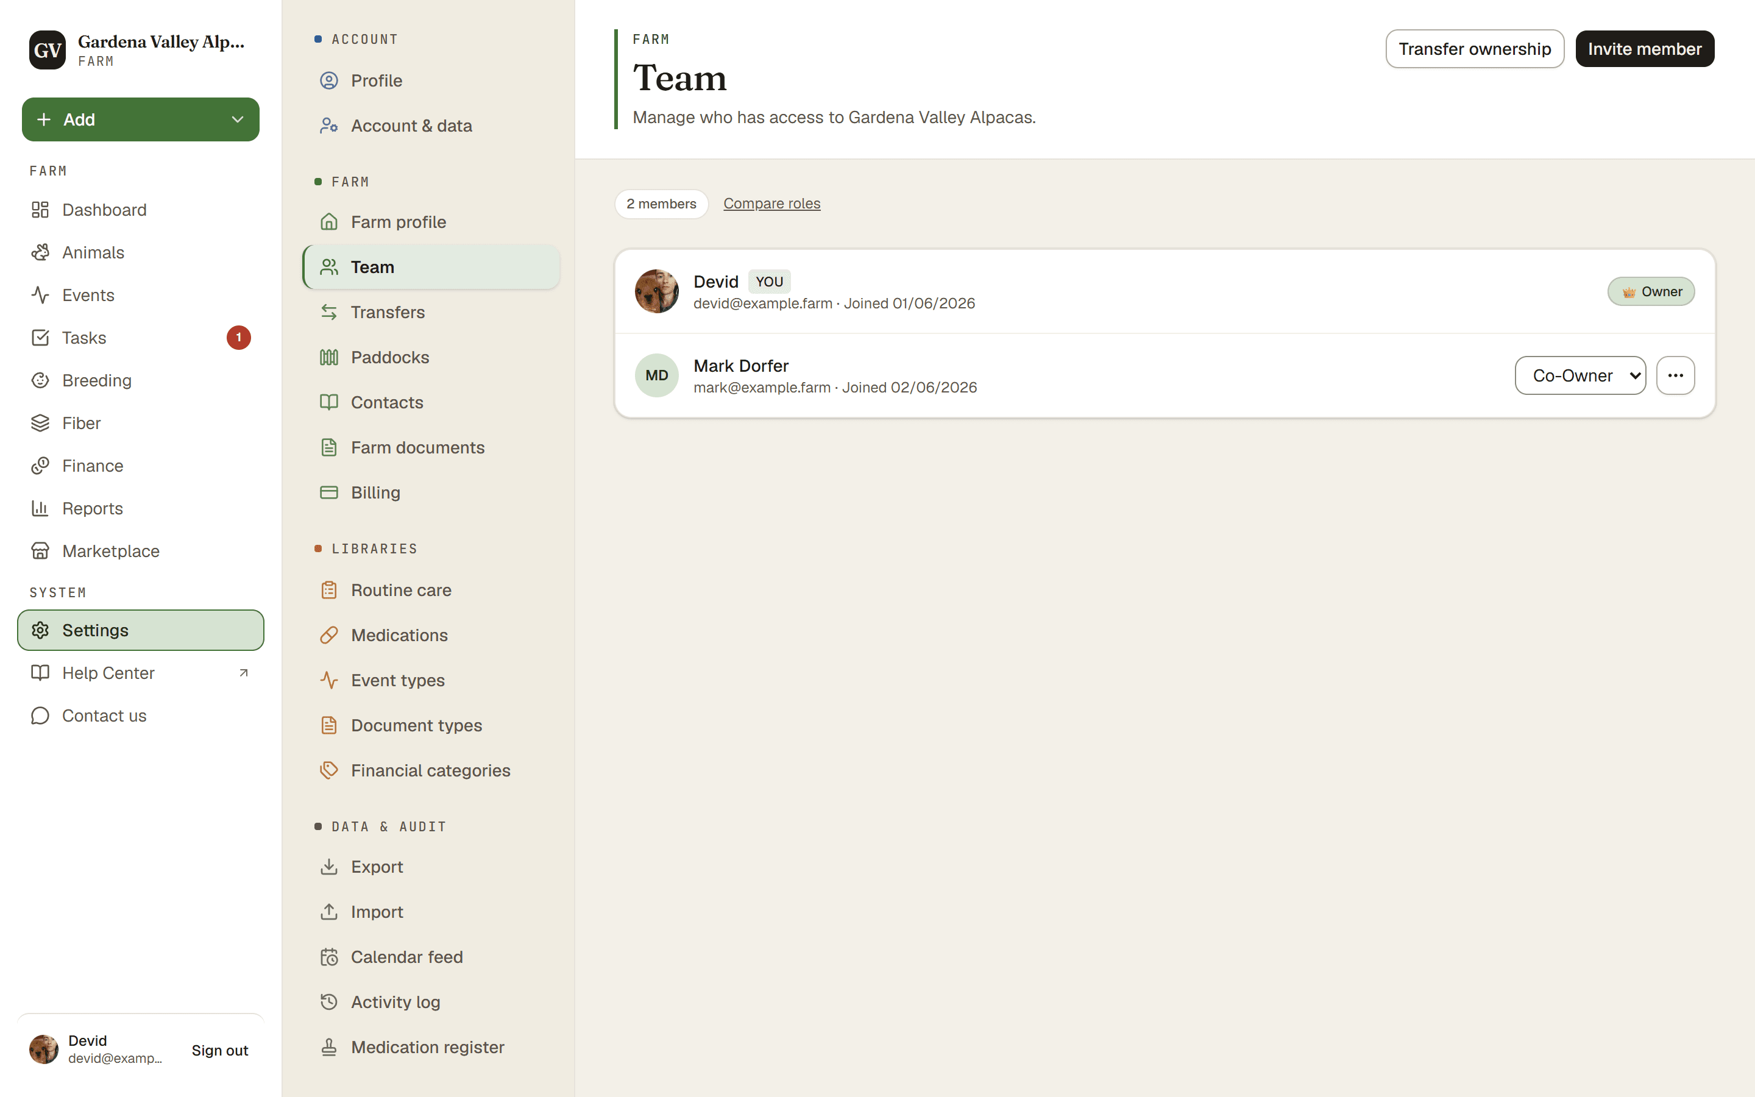
Task: Open Help Center external link
Action: click(141, 673)
